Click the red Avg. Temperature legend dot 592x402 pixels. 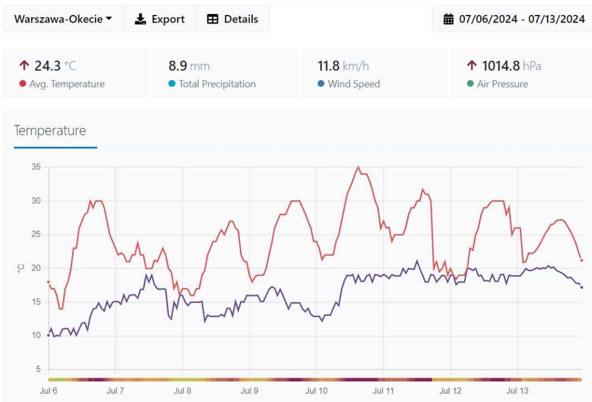click(x=23, y=84)
